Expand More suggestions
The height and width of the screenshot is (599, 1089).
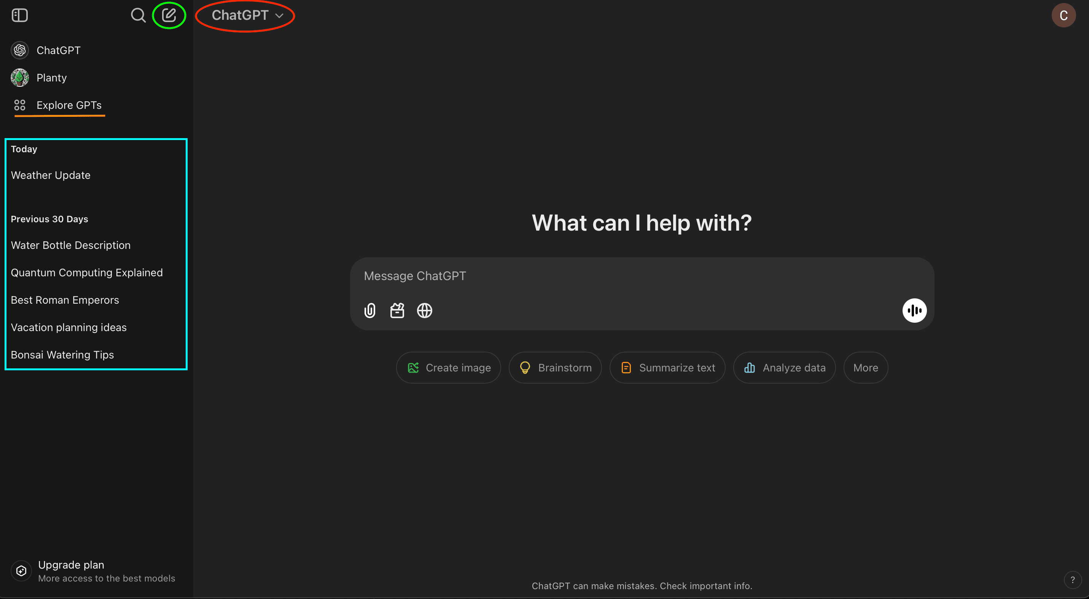click(865, 368)
